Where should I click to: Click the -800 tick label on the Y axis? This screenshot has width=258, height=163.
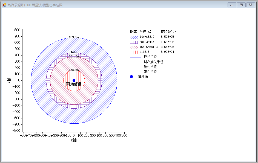pos(16,131)
